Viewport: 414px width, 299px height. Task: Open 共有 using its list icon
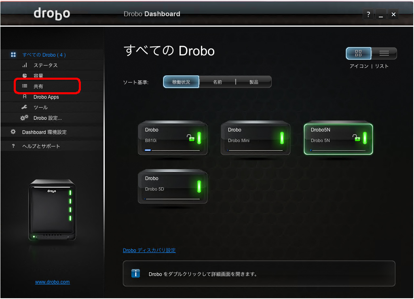coord(25,86)
